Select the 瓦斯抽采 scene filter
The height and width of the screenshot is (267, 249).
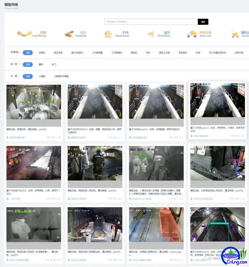click(183, 53)
